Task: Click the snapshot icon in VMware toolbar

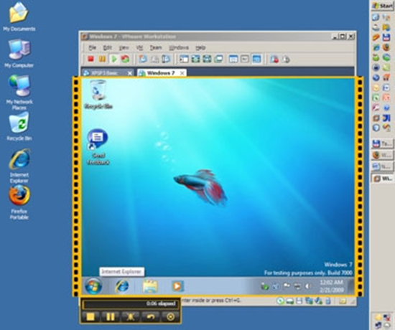Action: click(143, 59)
